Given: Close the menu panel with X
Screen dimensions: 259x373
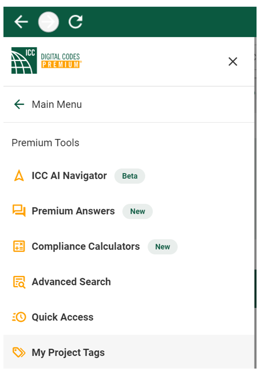Looking at the screenshot, I should click(x=233, y=62).
